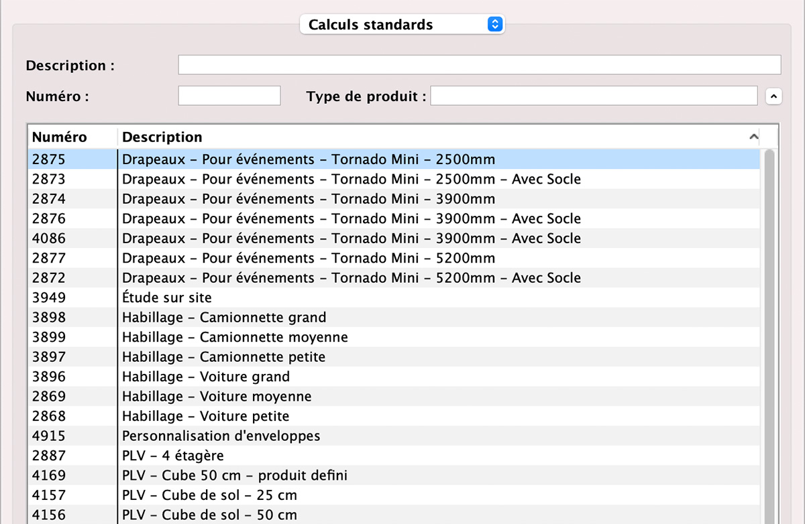Open the Calculs standards dropdown

[x=402, y=25]
